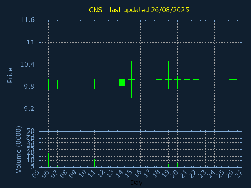This screenshot has width=251, height=188.
Task: Click the day 13 price candlestick
Action: (x=113, y=89)
